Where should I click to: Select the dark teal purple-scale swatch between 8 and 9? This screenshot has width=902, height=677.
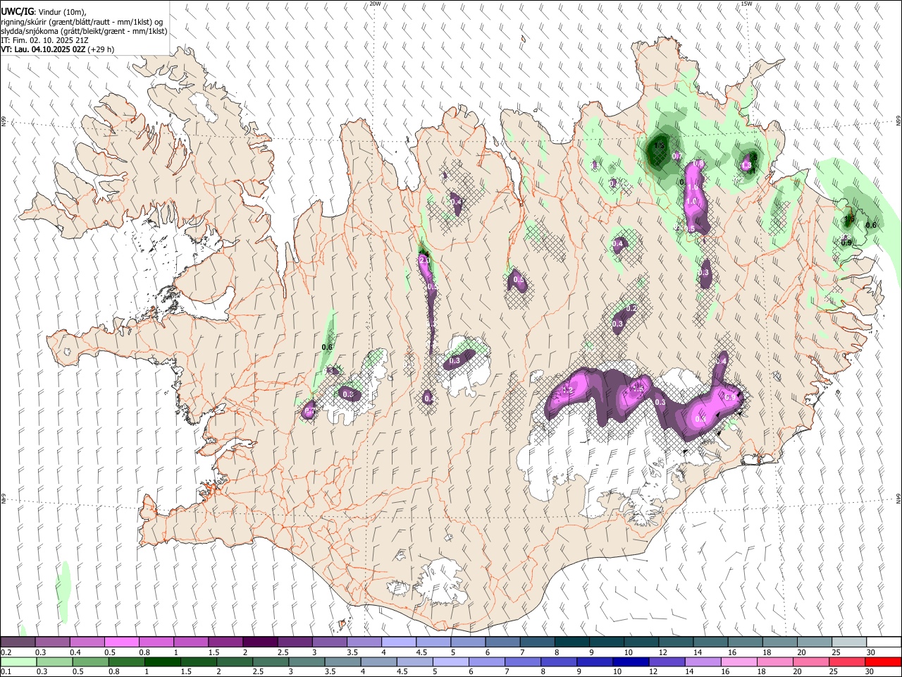point(572,642)
